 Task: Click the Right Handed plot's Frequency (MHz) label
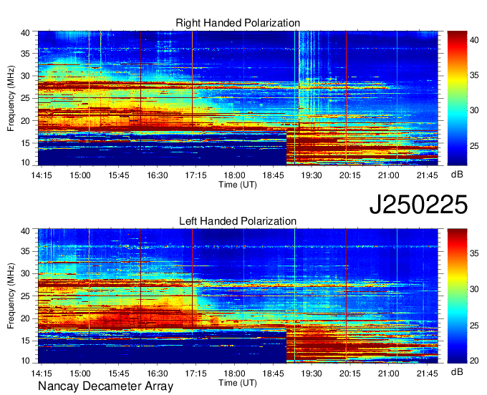(11, 98)
